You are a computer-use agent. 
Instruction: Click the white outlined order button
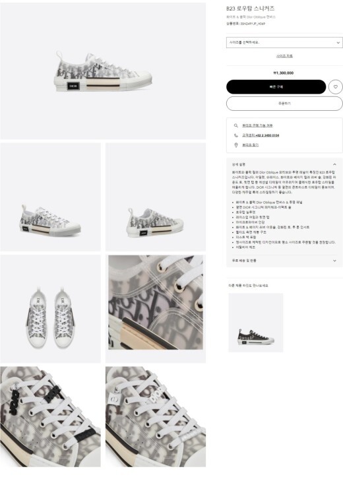click(x=284, y=104)
